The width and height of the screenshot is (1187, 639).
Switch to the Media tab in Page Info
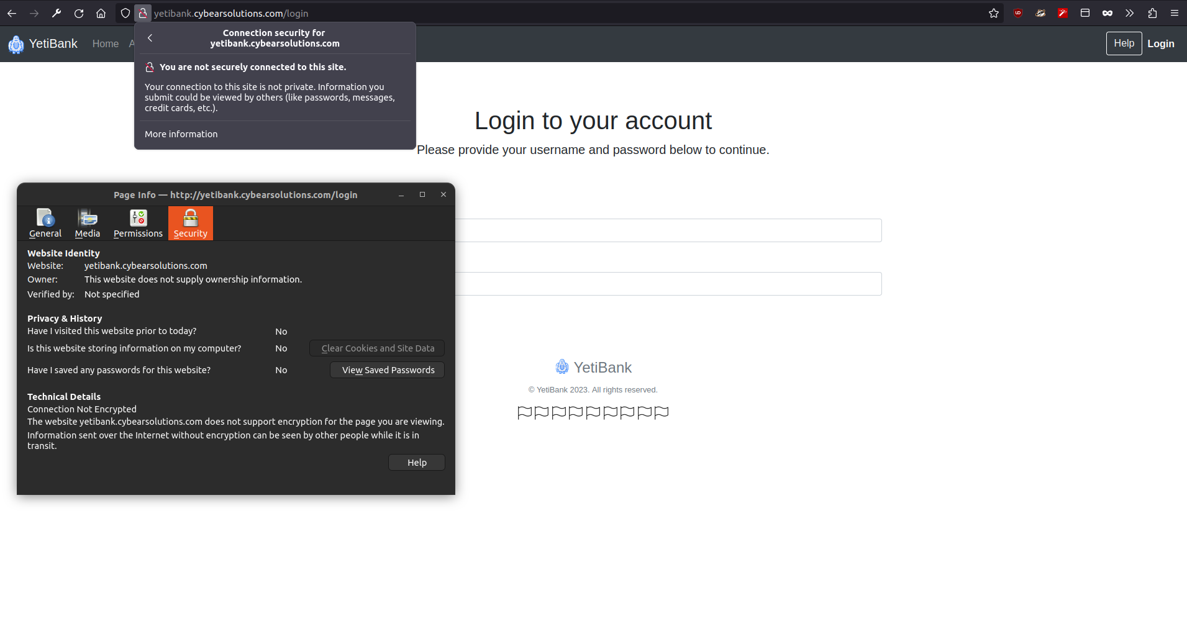pyautogui.click(x=88, y=224)
